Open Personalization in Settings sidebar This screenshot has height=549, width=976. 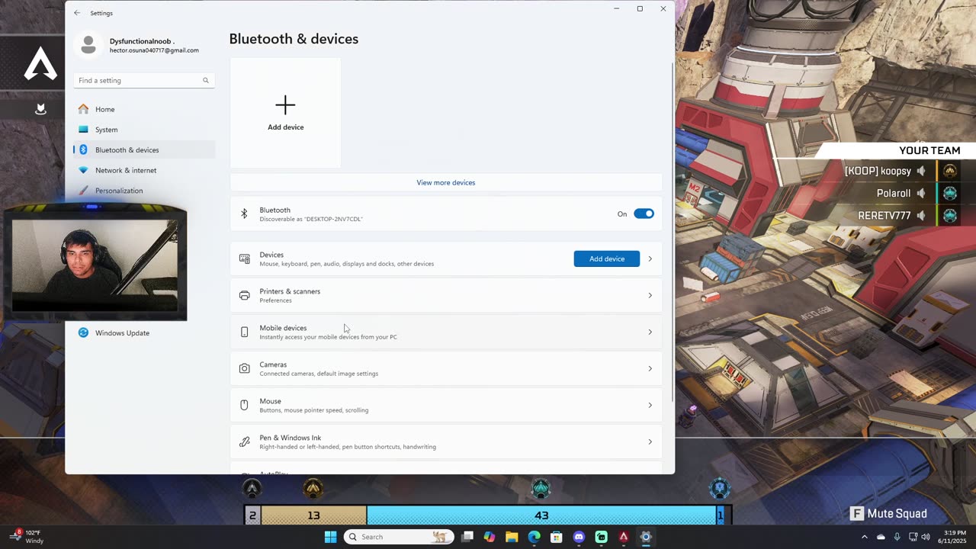[144, 191]
